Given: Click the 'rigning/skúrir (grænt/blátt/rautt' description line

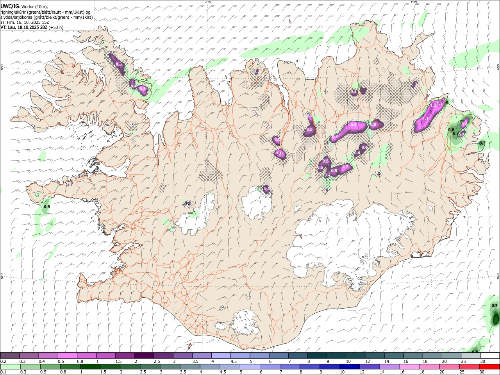Looking at the screenshot, I should click(45, 12).
